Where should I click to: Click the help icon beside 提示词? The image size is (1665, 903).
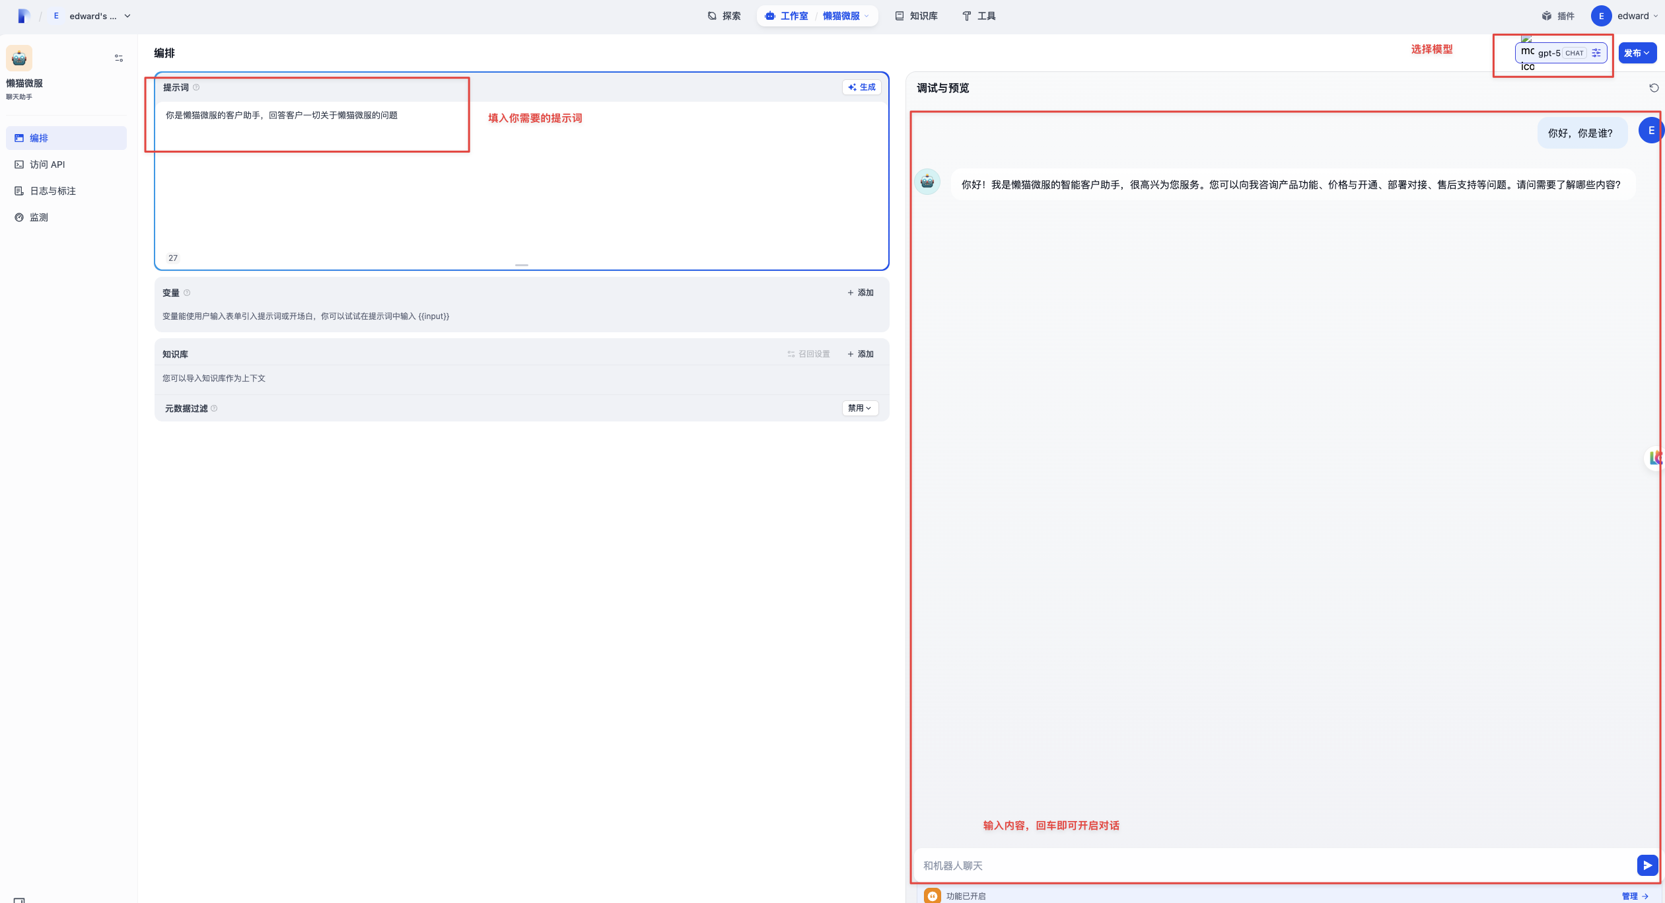pos(196,87)
